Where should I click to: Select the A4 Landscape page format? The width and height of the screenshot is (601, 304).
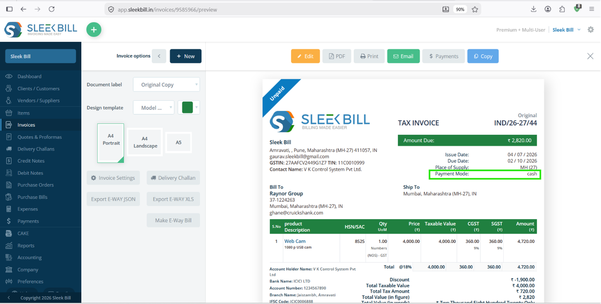145,142
